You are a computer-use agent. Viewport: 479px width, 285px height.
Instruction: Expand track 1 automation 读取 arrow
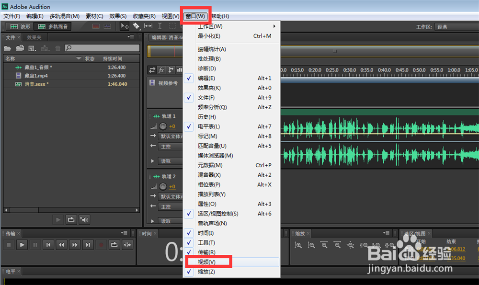152,160
